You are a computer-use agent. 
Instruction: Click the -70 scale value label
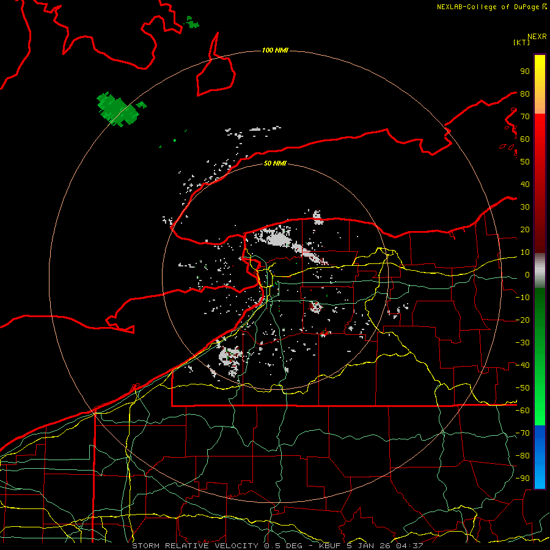(x=523, y=433)
